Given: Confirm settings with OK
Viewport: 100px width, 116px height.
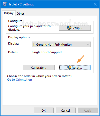Looking at the screenshot, I should click(44, 111).
